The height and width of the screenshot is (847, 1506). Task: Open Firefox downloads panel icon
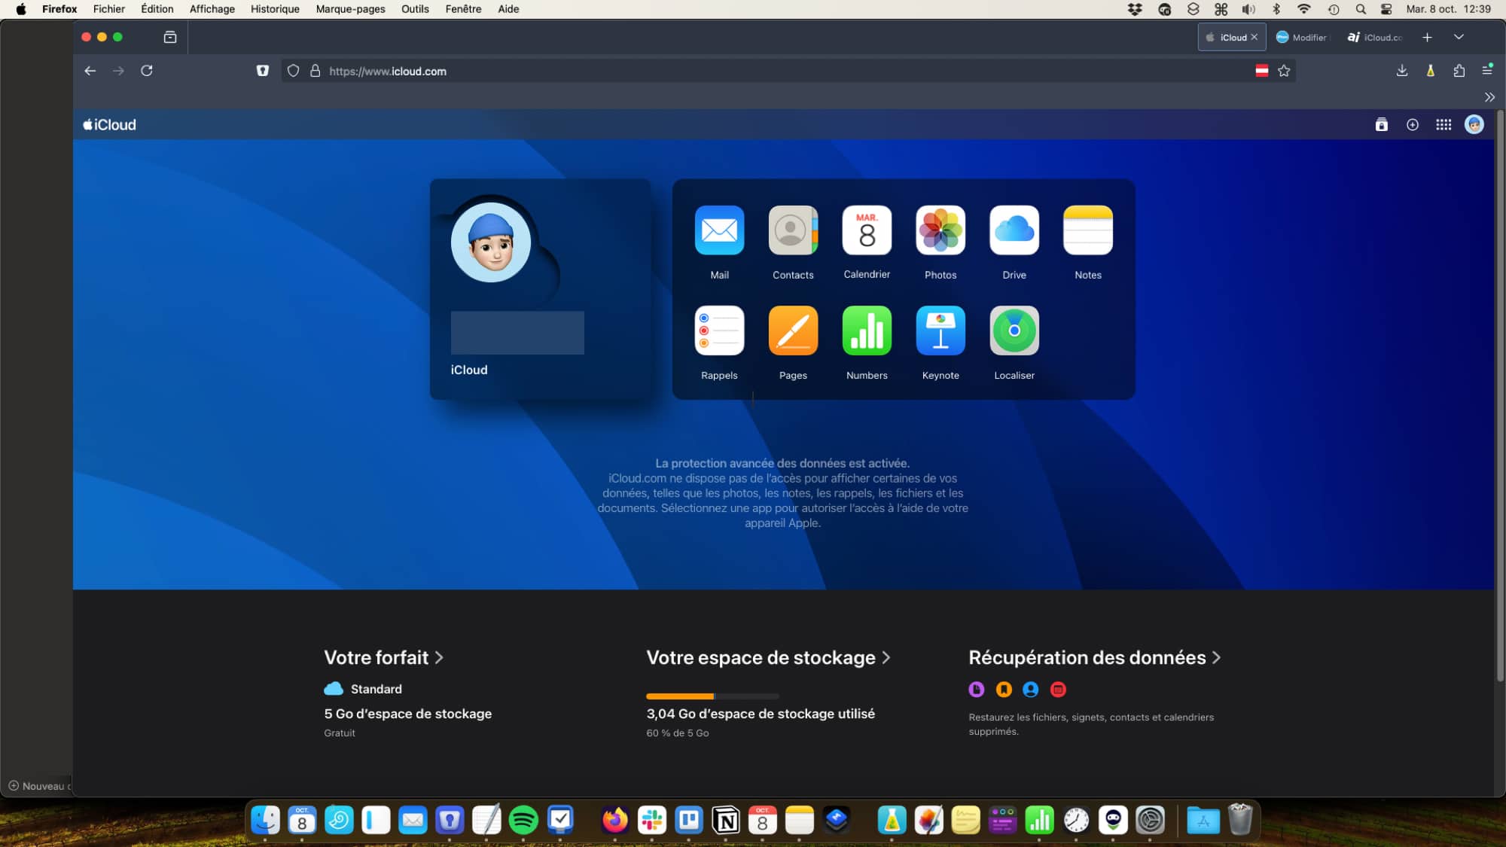tap(1402, 71)
